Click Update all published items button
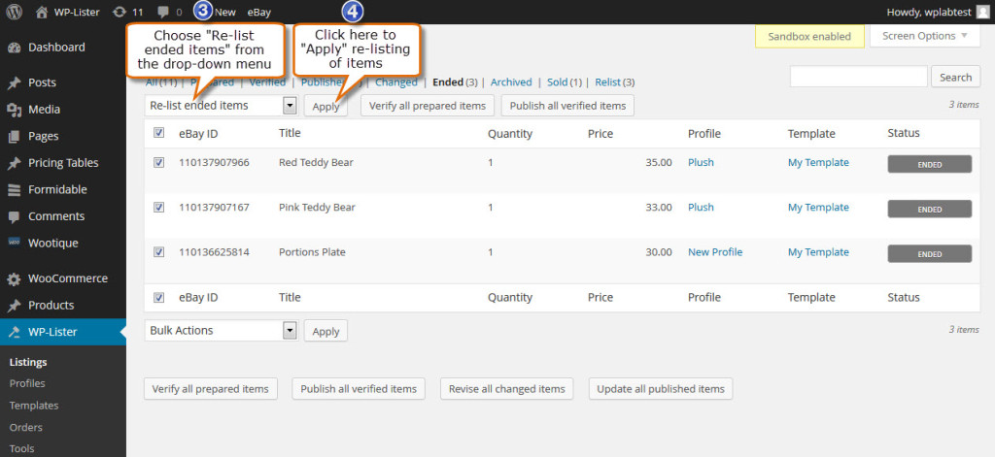The image size is (995, 457). (x=661, y=389)
